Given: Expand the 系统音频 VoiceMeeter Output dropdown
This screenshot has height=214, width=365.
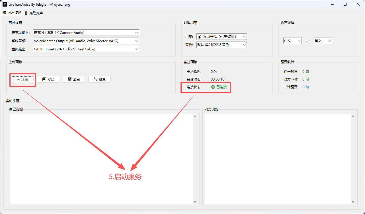Looking at the screenshot, I should click(86, 41).
